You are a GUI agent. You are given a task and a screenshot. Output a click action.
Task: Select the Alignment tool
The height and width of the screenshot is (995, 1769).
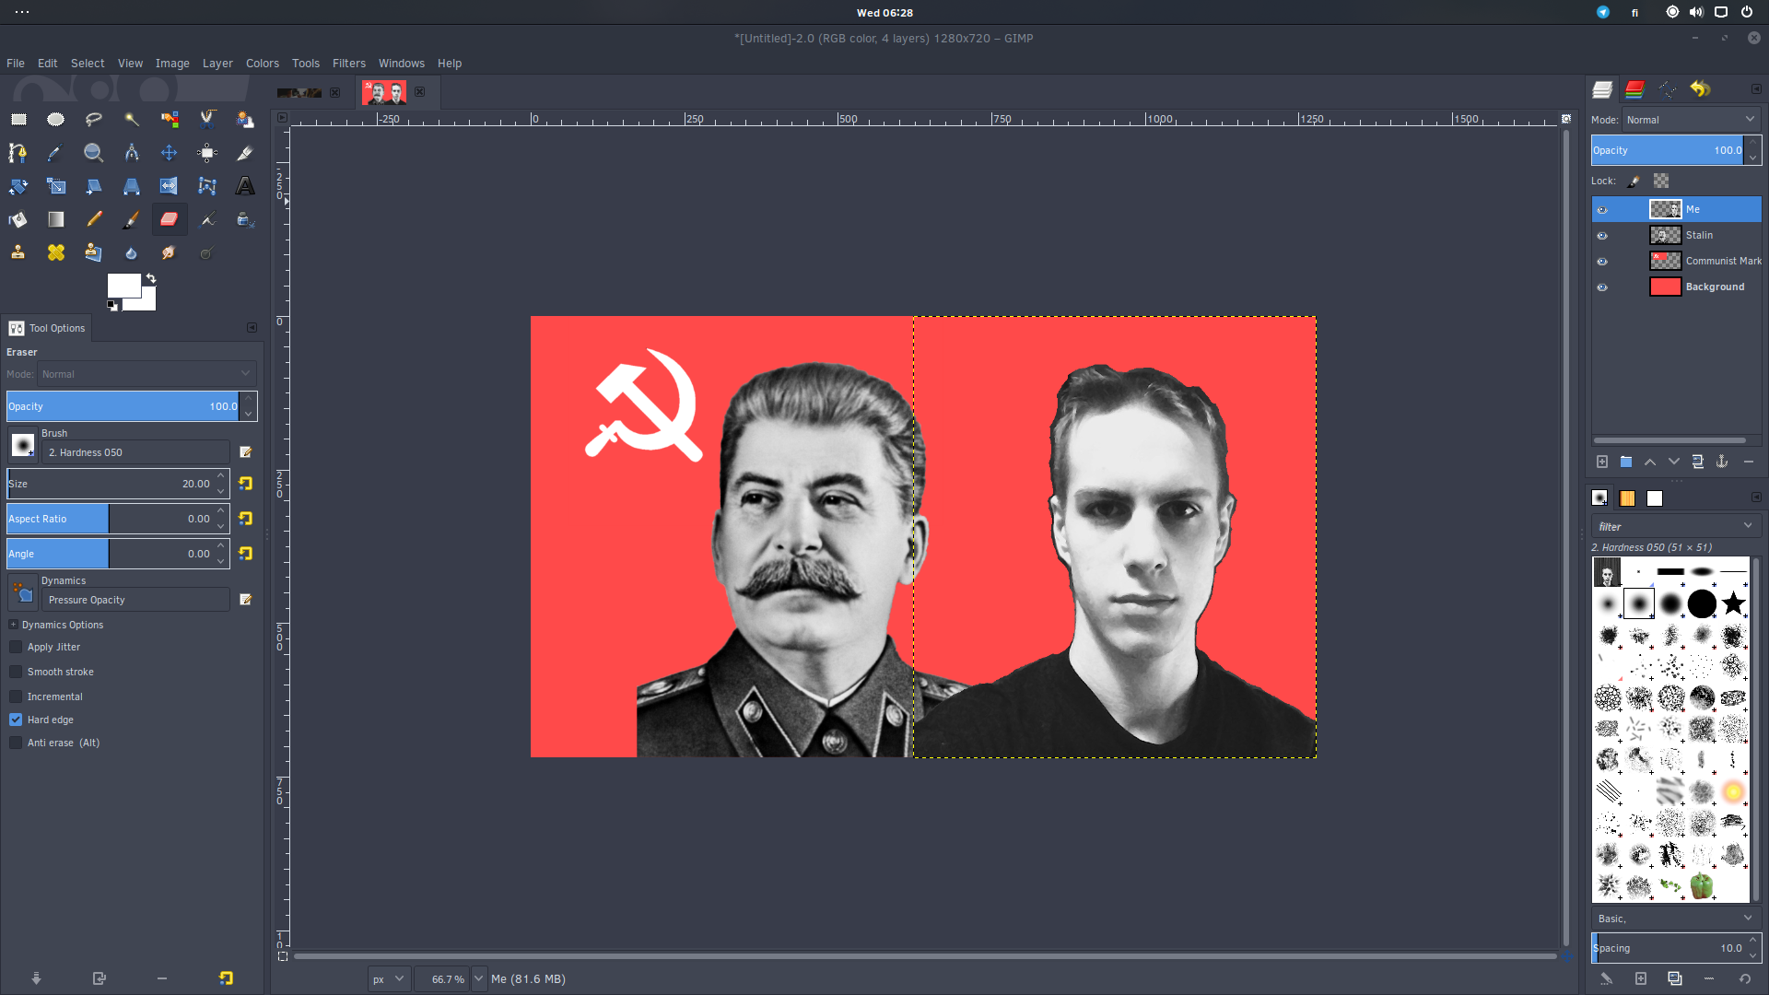coord(207,153)
